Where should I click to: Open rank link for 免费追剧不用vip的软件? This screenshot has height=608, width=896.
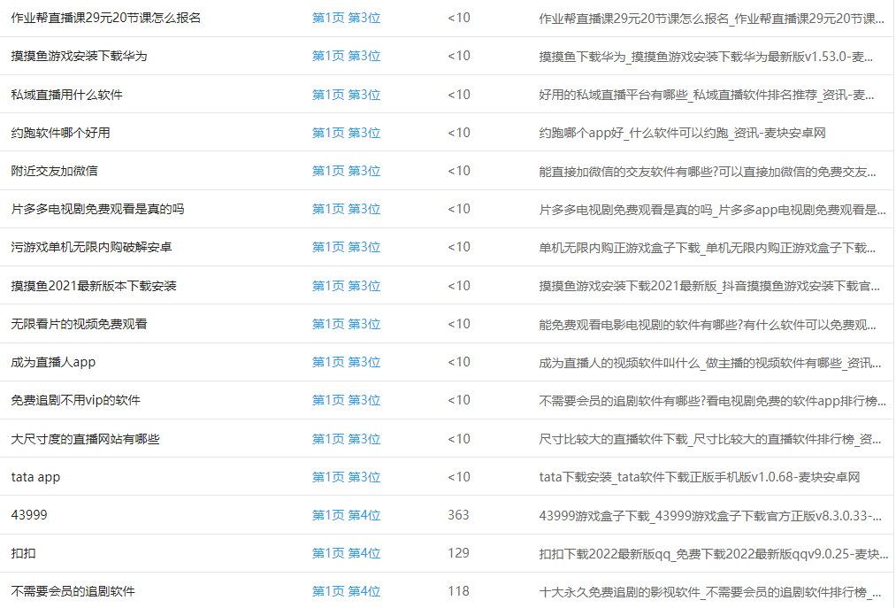(347, 400)
